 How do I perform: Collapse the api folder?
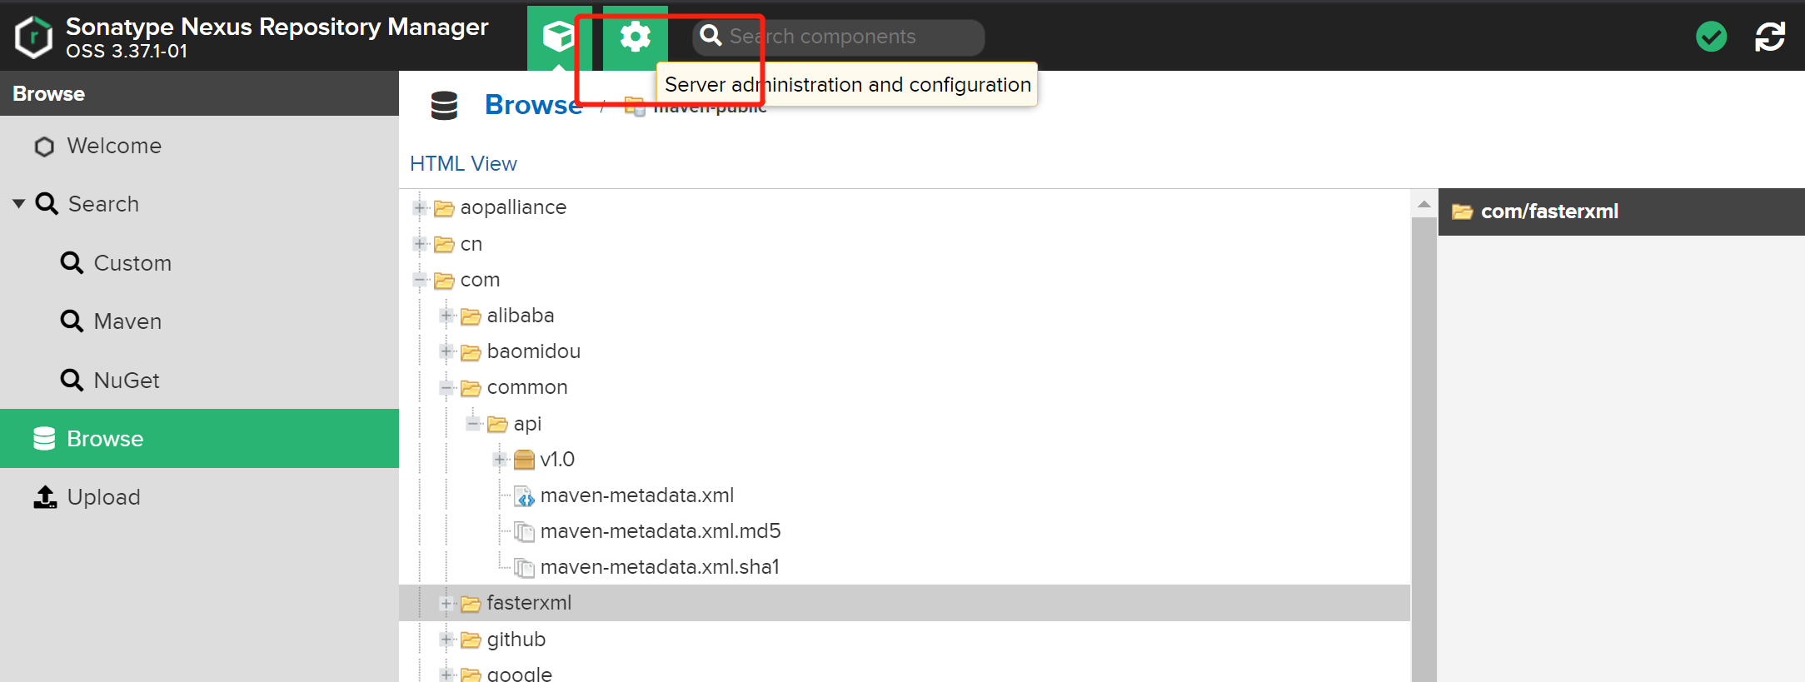(474, 424)
